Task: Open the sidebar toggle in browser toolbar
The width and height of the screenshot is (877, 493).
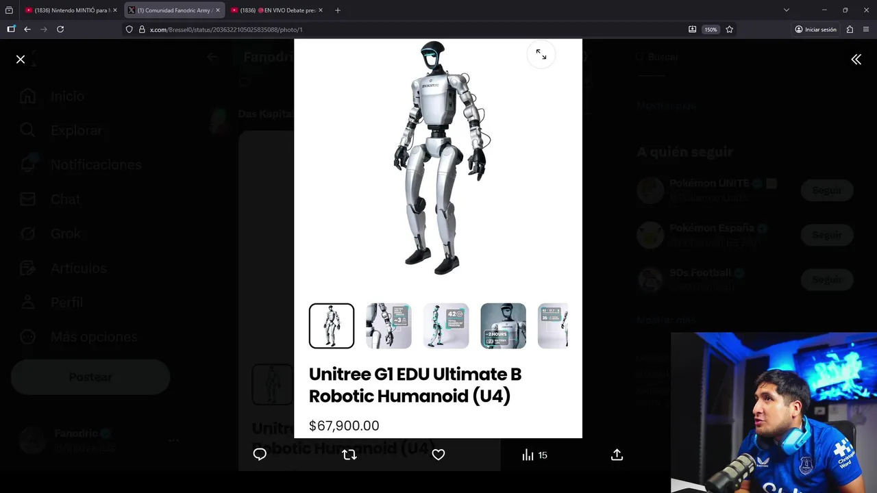Action: pos(11,29)
